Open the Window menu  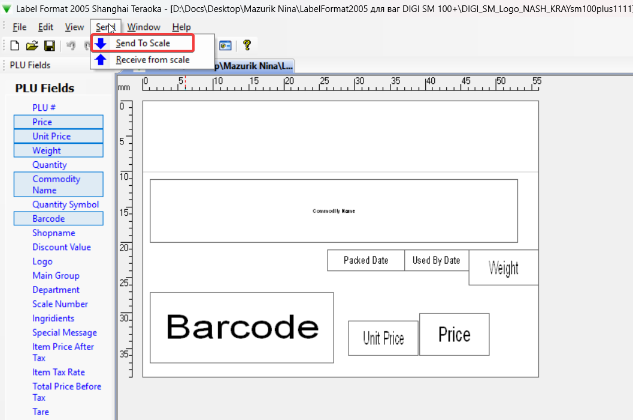[144, 27]
